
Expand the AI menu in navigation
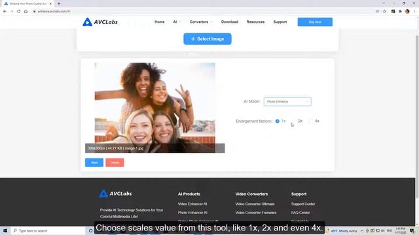point(177,22)
